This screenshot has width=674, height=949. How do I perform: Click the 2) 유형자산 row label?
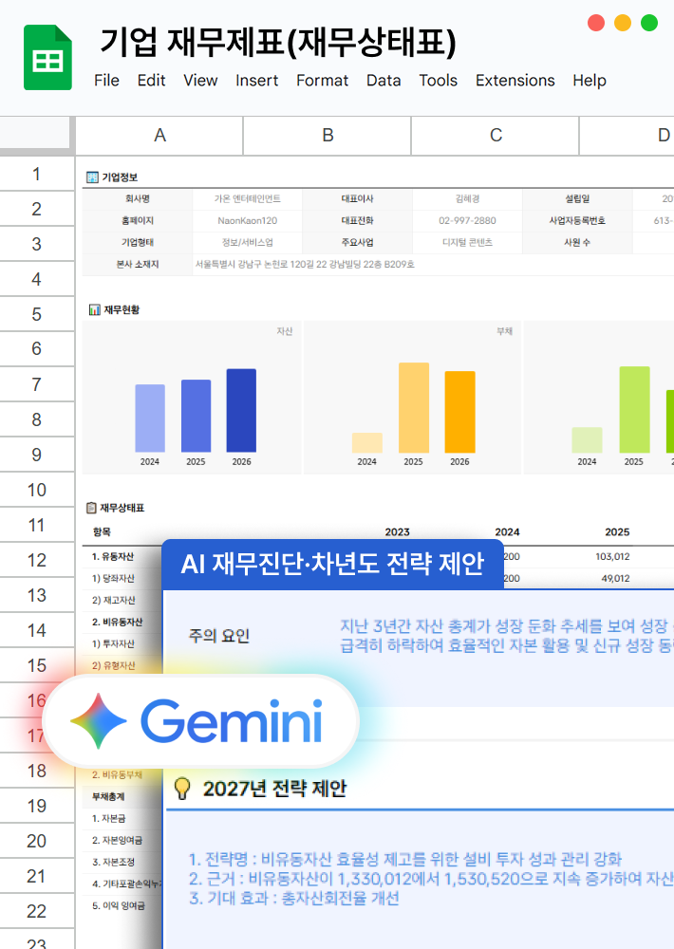[113, 666]
